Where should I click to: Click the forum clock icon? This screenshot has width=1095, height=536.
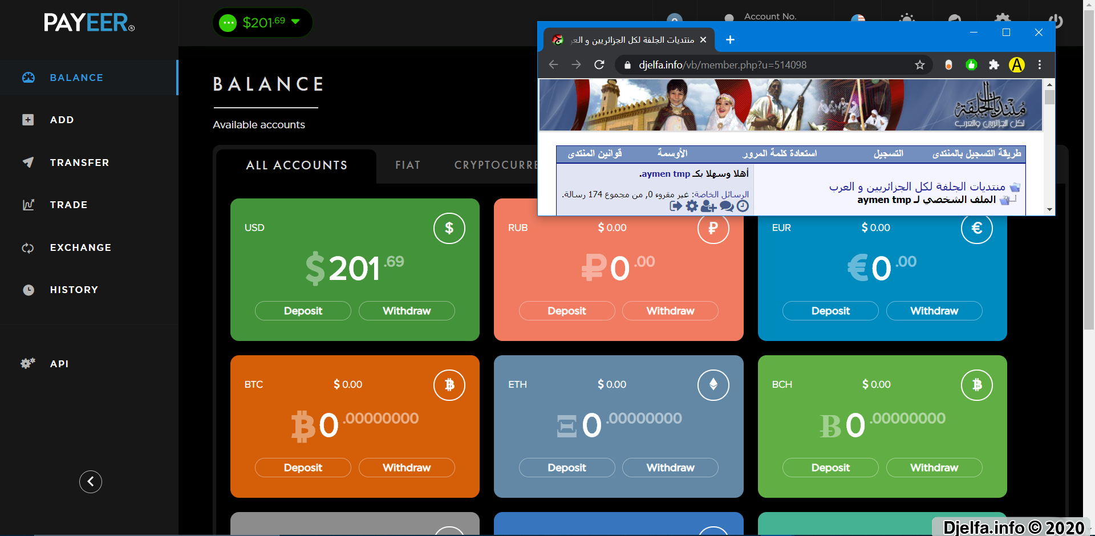pyautogui.click(x=743, y=206)
